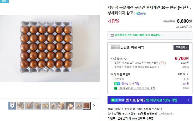Select the halved eggs thumbnail
The height and width of the screenshot is (121, 194).
pyautogui.click(x=45, y=106)
